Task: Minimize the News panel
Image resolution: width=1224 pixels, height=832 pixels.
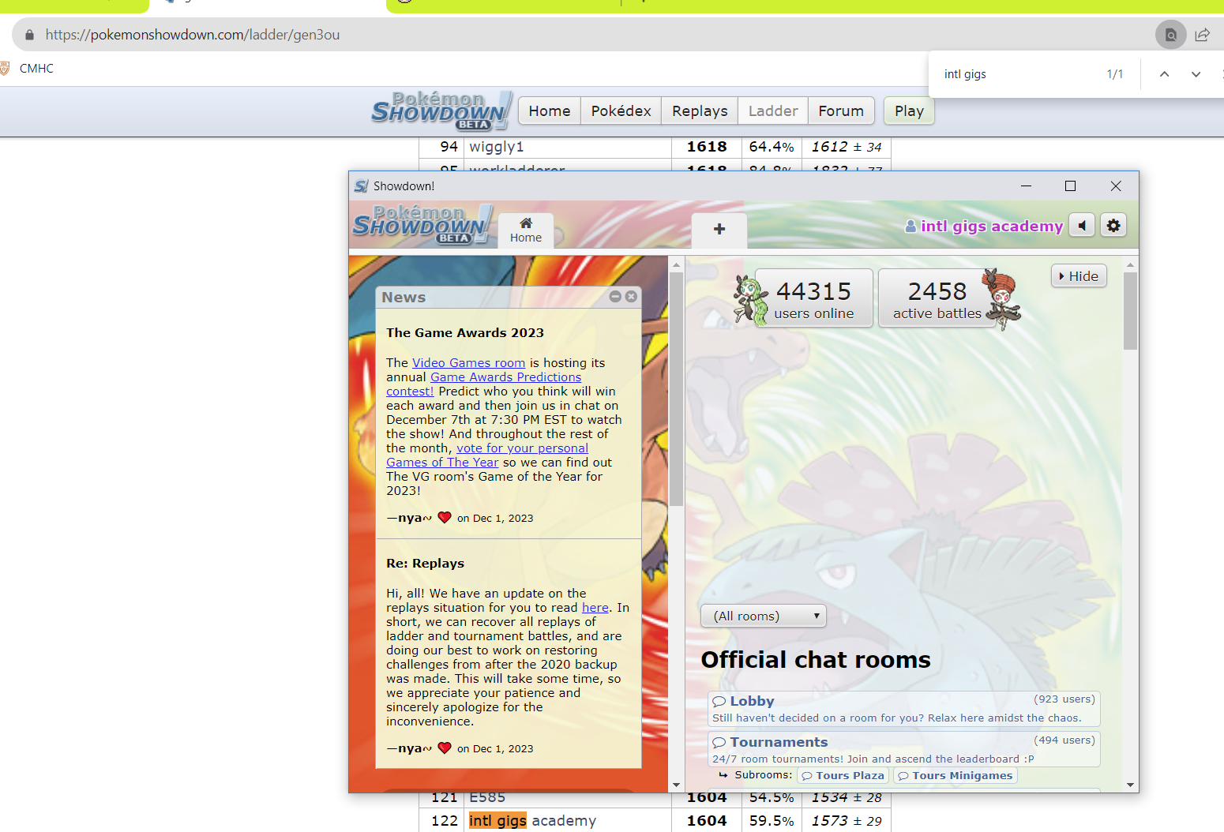Action: [615, 297]
